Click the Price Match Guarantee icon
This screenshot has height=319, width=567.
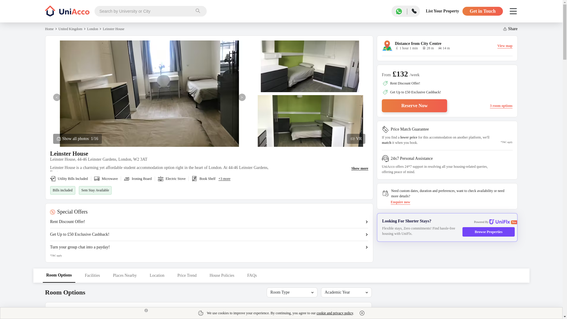point(385,129)
